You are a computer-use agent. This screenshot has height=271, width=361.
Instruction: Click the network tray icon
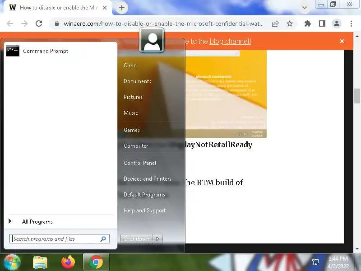315,262
